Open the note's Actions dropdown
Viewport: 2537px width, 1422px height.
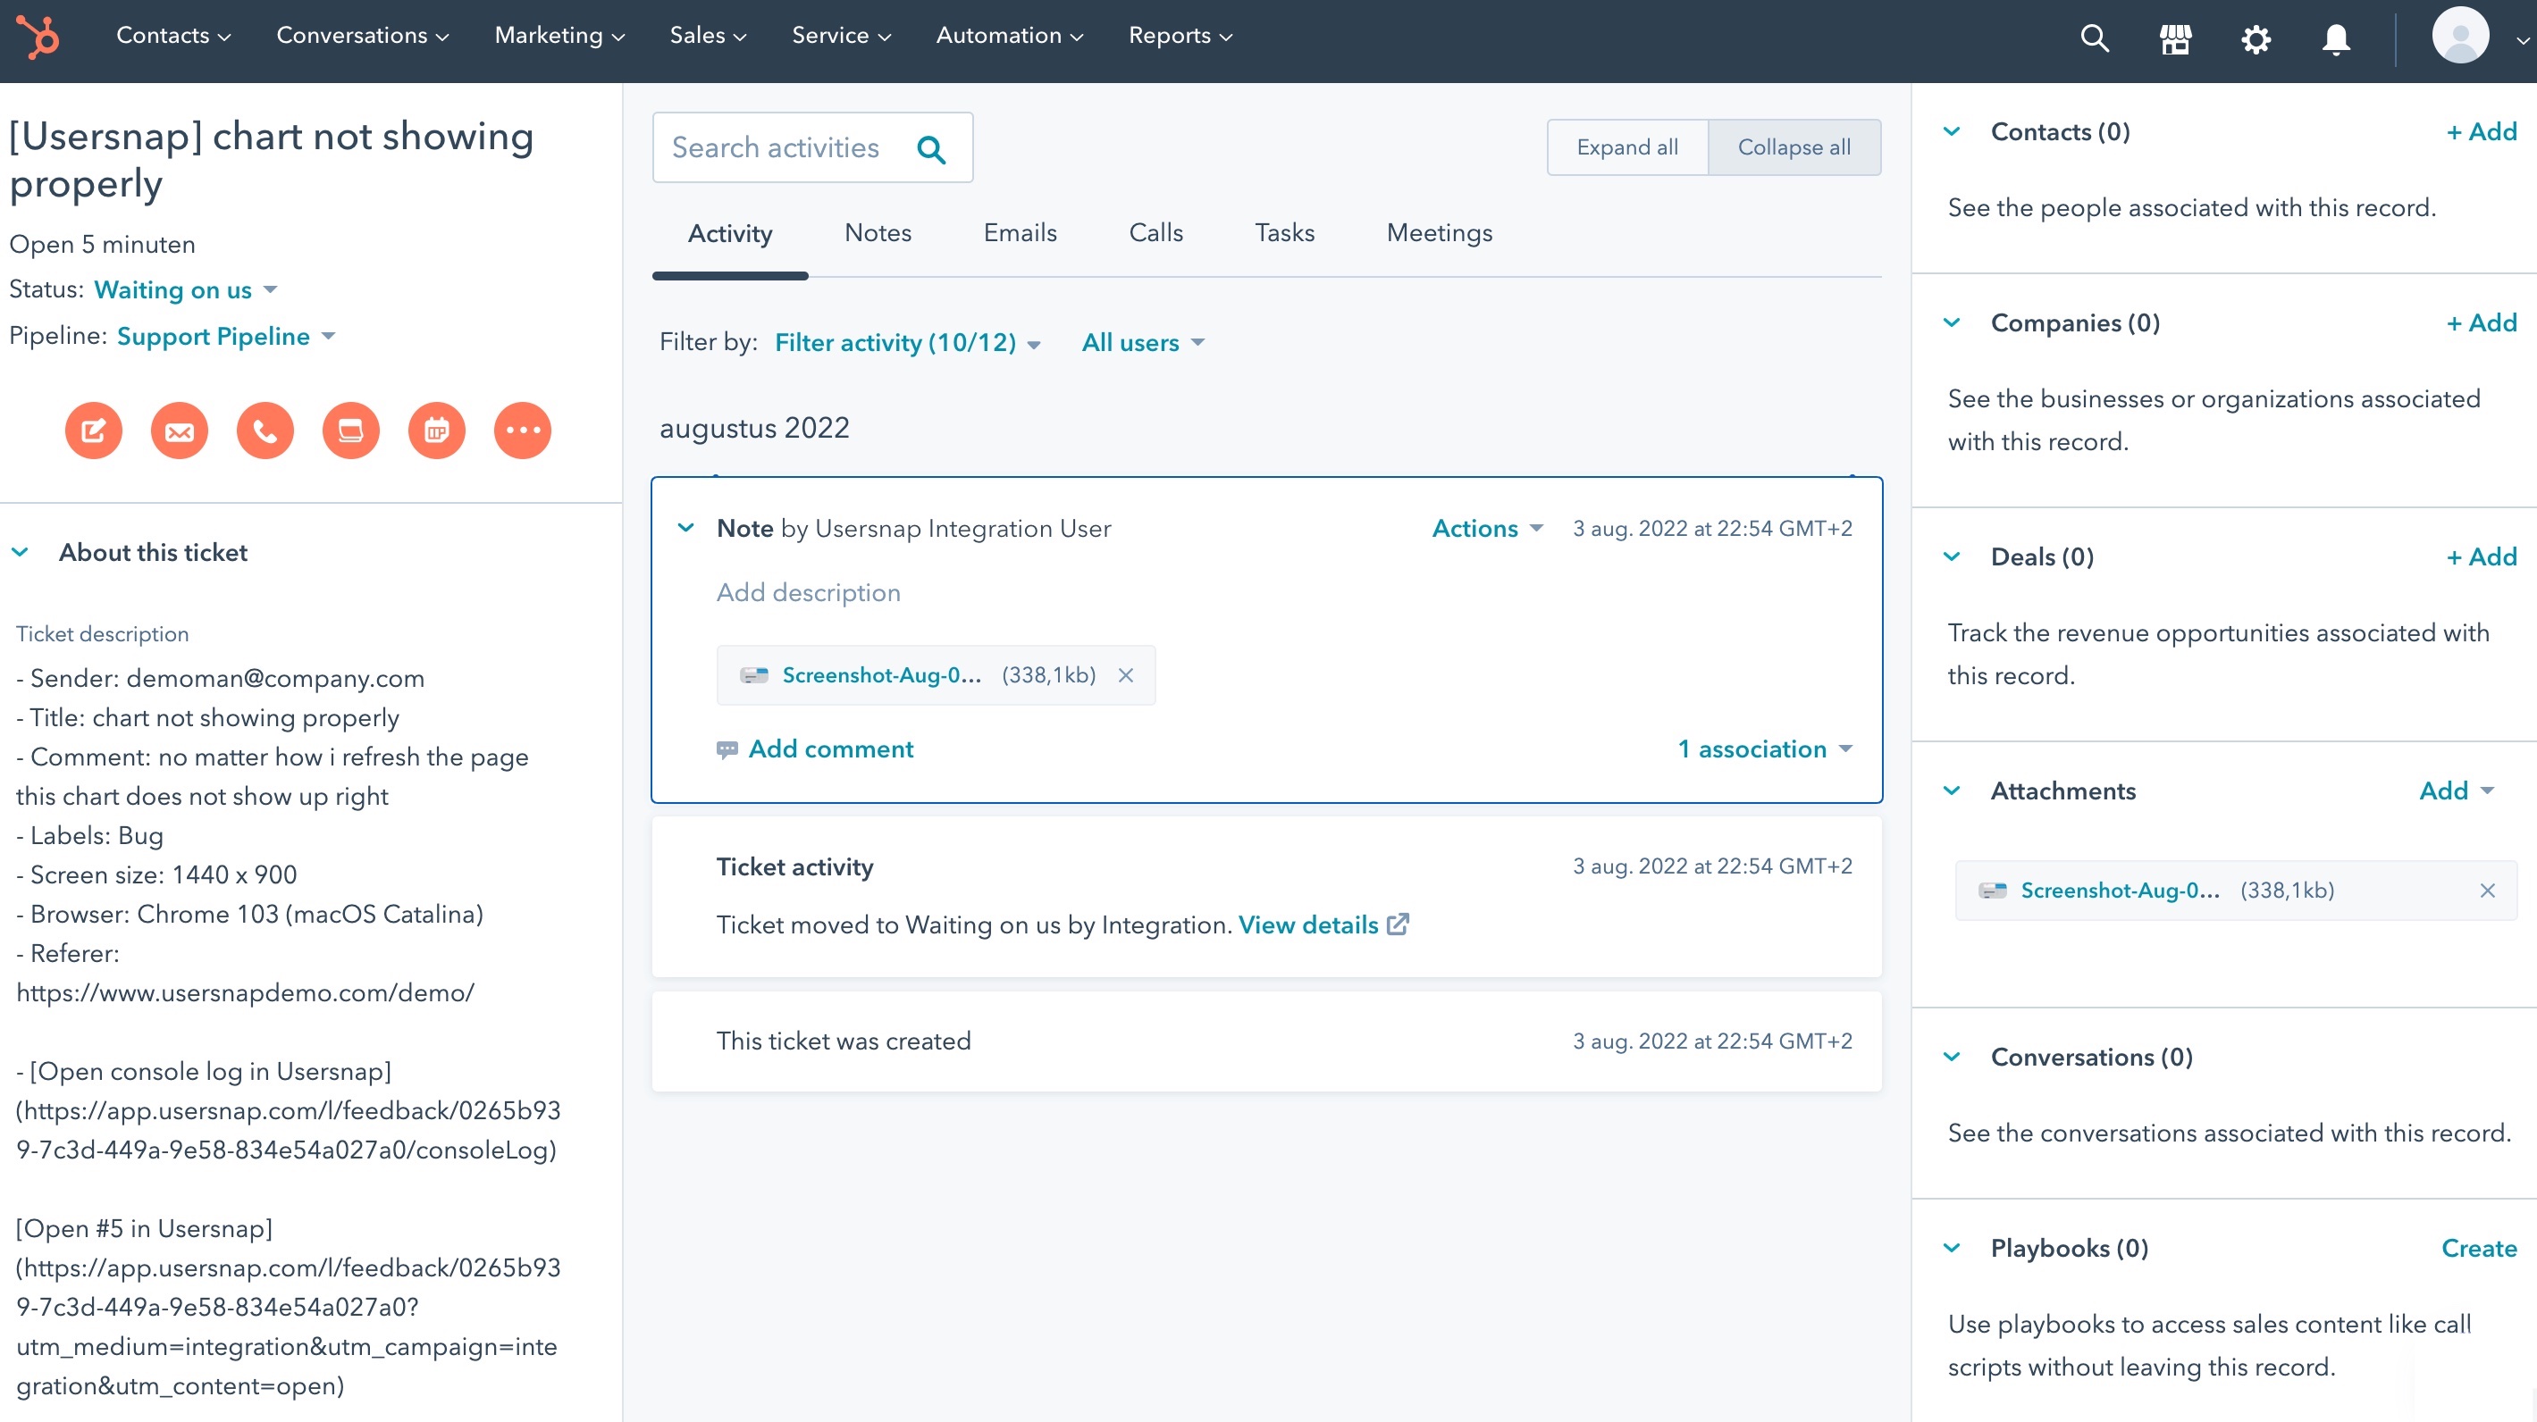(1486, 529)
